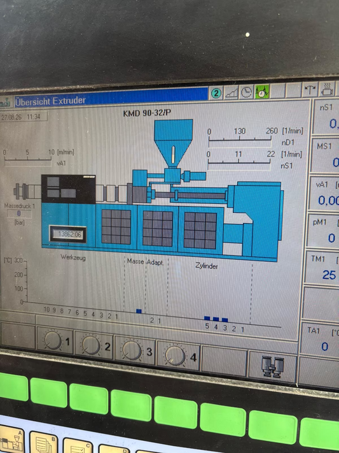Click the circled number 2 icon
Image resolution: width=339 pixels, height=453 pixels.
pyautogui.click(x=216, y=93)
